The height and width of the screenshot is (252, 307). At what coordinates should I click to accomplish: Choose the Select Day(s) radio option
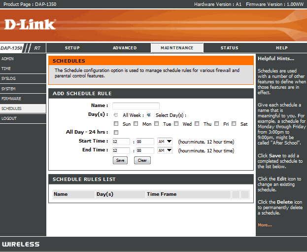[x=148, y=115]
